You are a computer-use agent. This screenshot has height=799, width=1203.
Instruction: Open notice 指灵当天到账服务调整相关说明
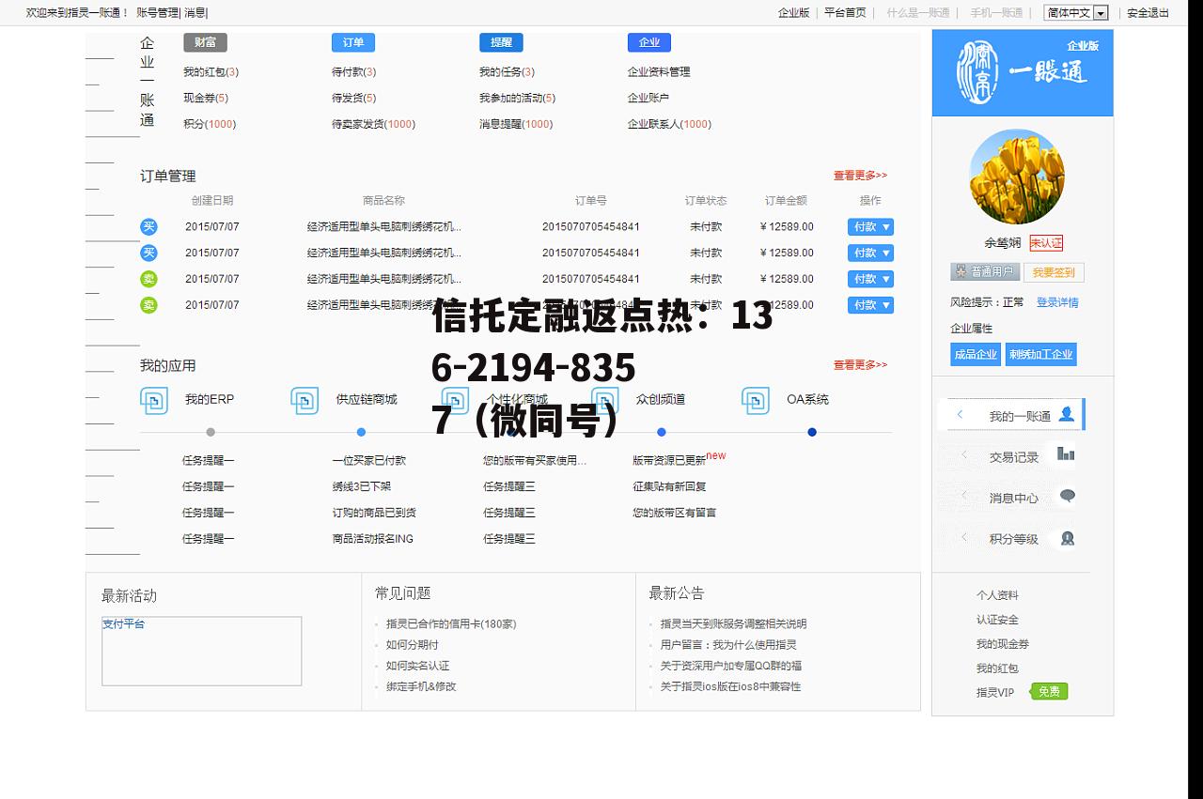click(733, 623)
